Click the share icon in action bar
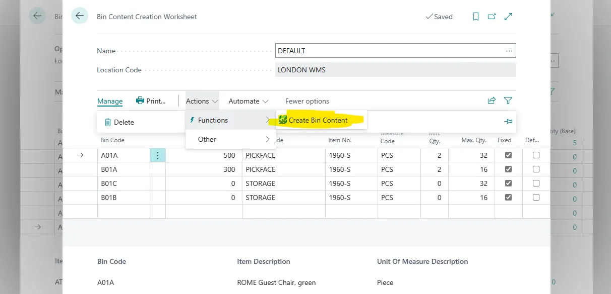611x294 pixels. 492,101
